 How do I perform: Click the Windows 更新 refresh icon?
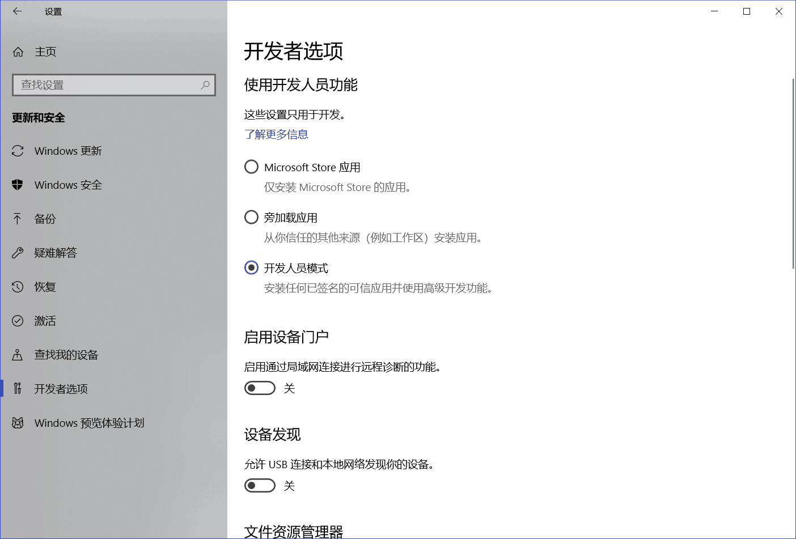18,151
